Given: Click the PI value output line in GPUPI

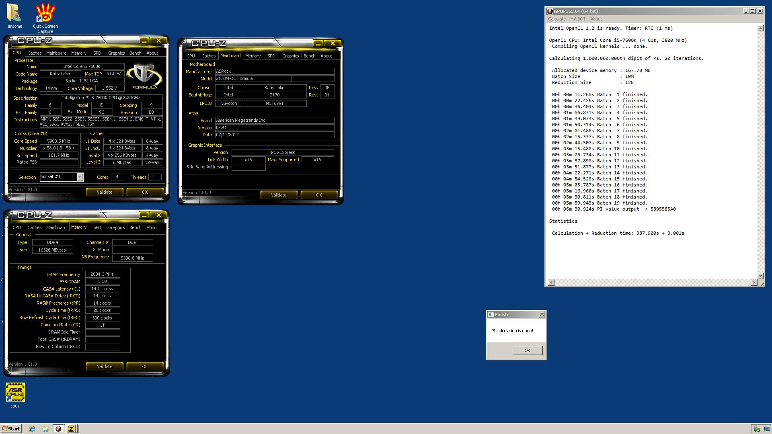Looking at the screenshot, I should click(614, 209).
